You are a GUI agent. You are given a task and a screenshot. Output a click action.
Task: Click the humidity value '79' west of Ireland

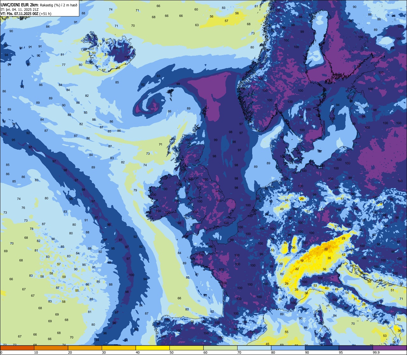(x=135, y=190)
